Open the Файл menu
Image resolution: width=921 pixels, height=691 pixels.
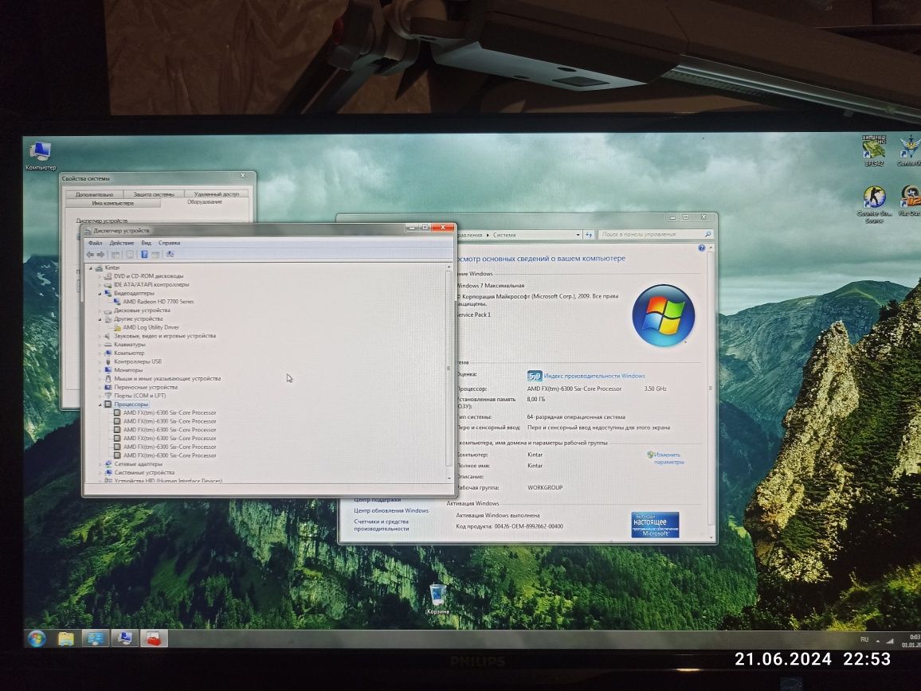tap(95, 243)
